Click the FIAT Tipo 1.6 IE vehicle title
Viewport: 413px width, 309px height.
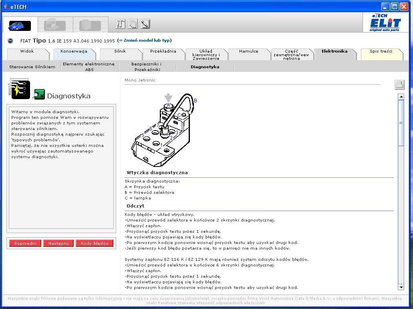(x=67, y=41)
